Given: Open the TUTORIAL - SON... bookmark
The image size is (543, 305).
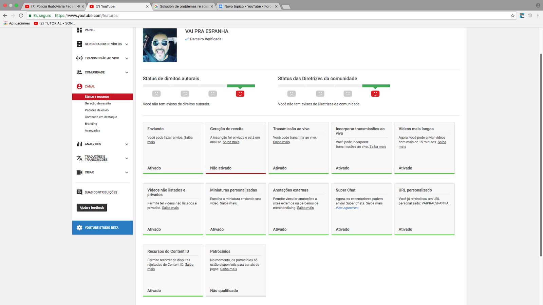Looking at the screenshot, I should click(x=54, y=23).
